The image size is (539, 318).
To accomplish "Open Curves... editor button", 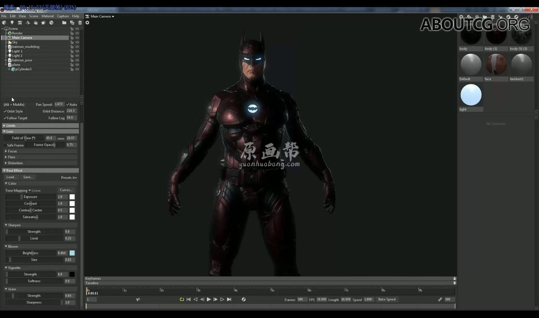I will click(66, 190).
